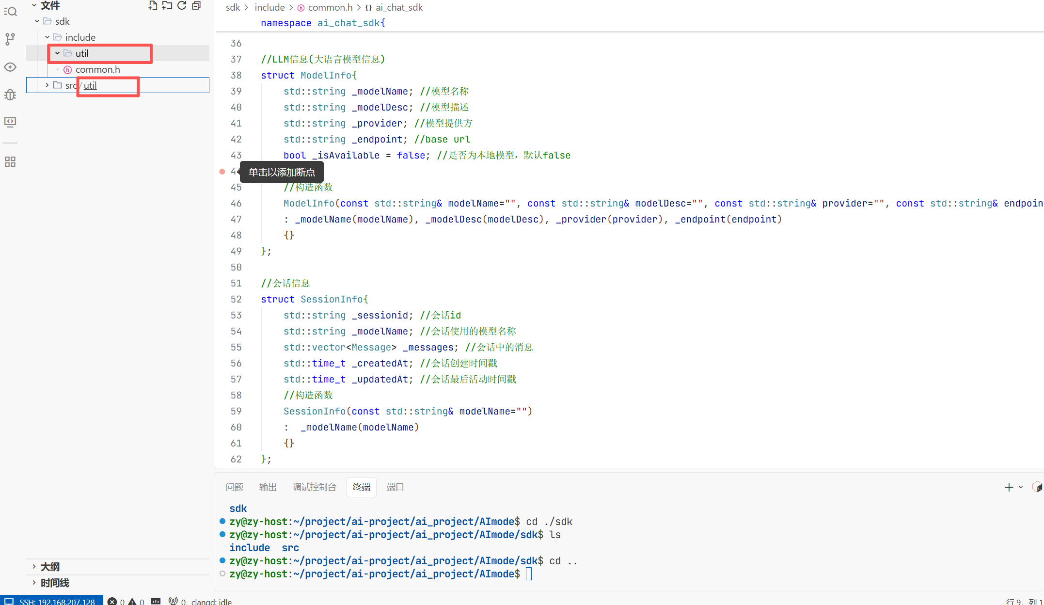Screen dimensions: 1044x605
Task: Switch to the 调试控制台 tab
Action: coord(314,487)
